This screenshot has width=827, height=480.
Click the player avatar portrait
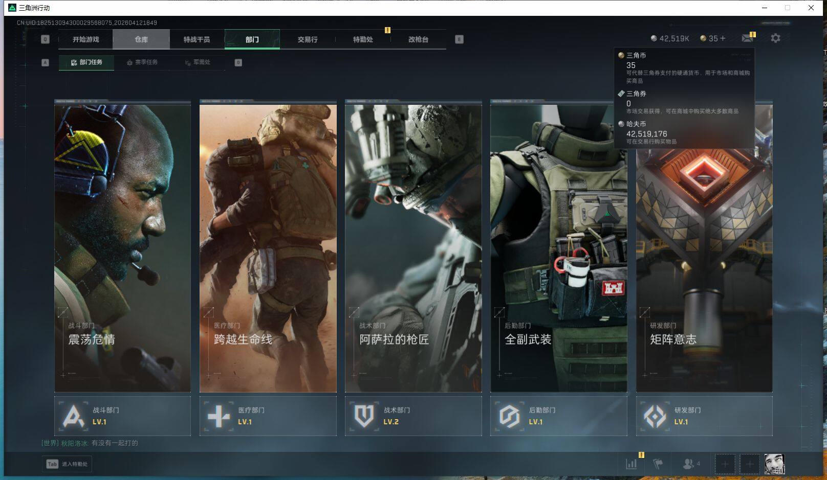pyautogui.click(x=774, y=464)
